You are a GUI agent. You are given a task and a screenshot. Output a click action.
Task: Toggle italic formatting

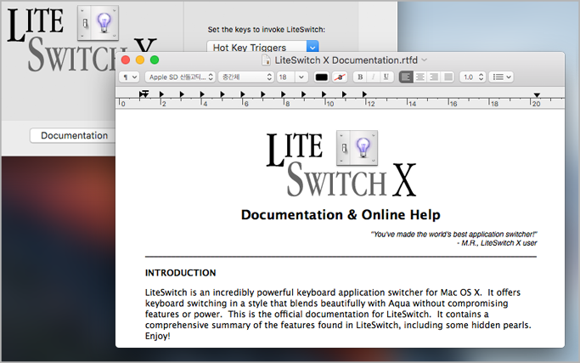374,77
